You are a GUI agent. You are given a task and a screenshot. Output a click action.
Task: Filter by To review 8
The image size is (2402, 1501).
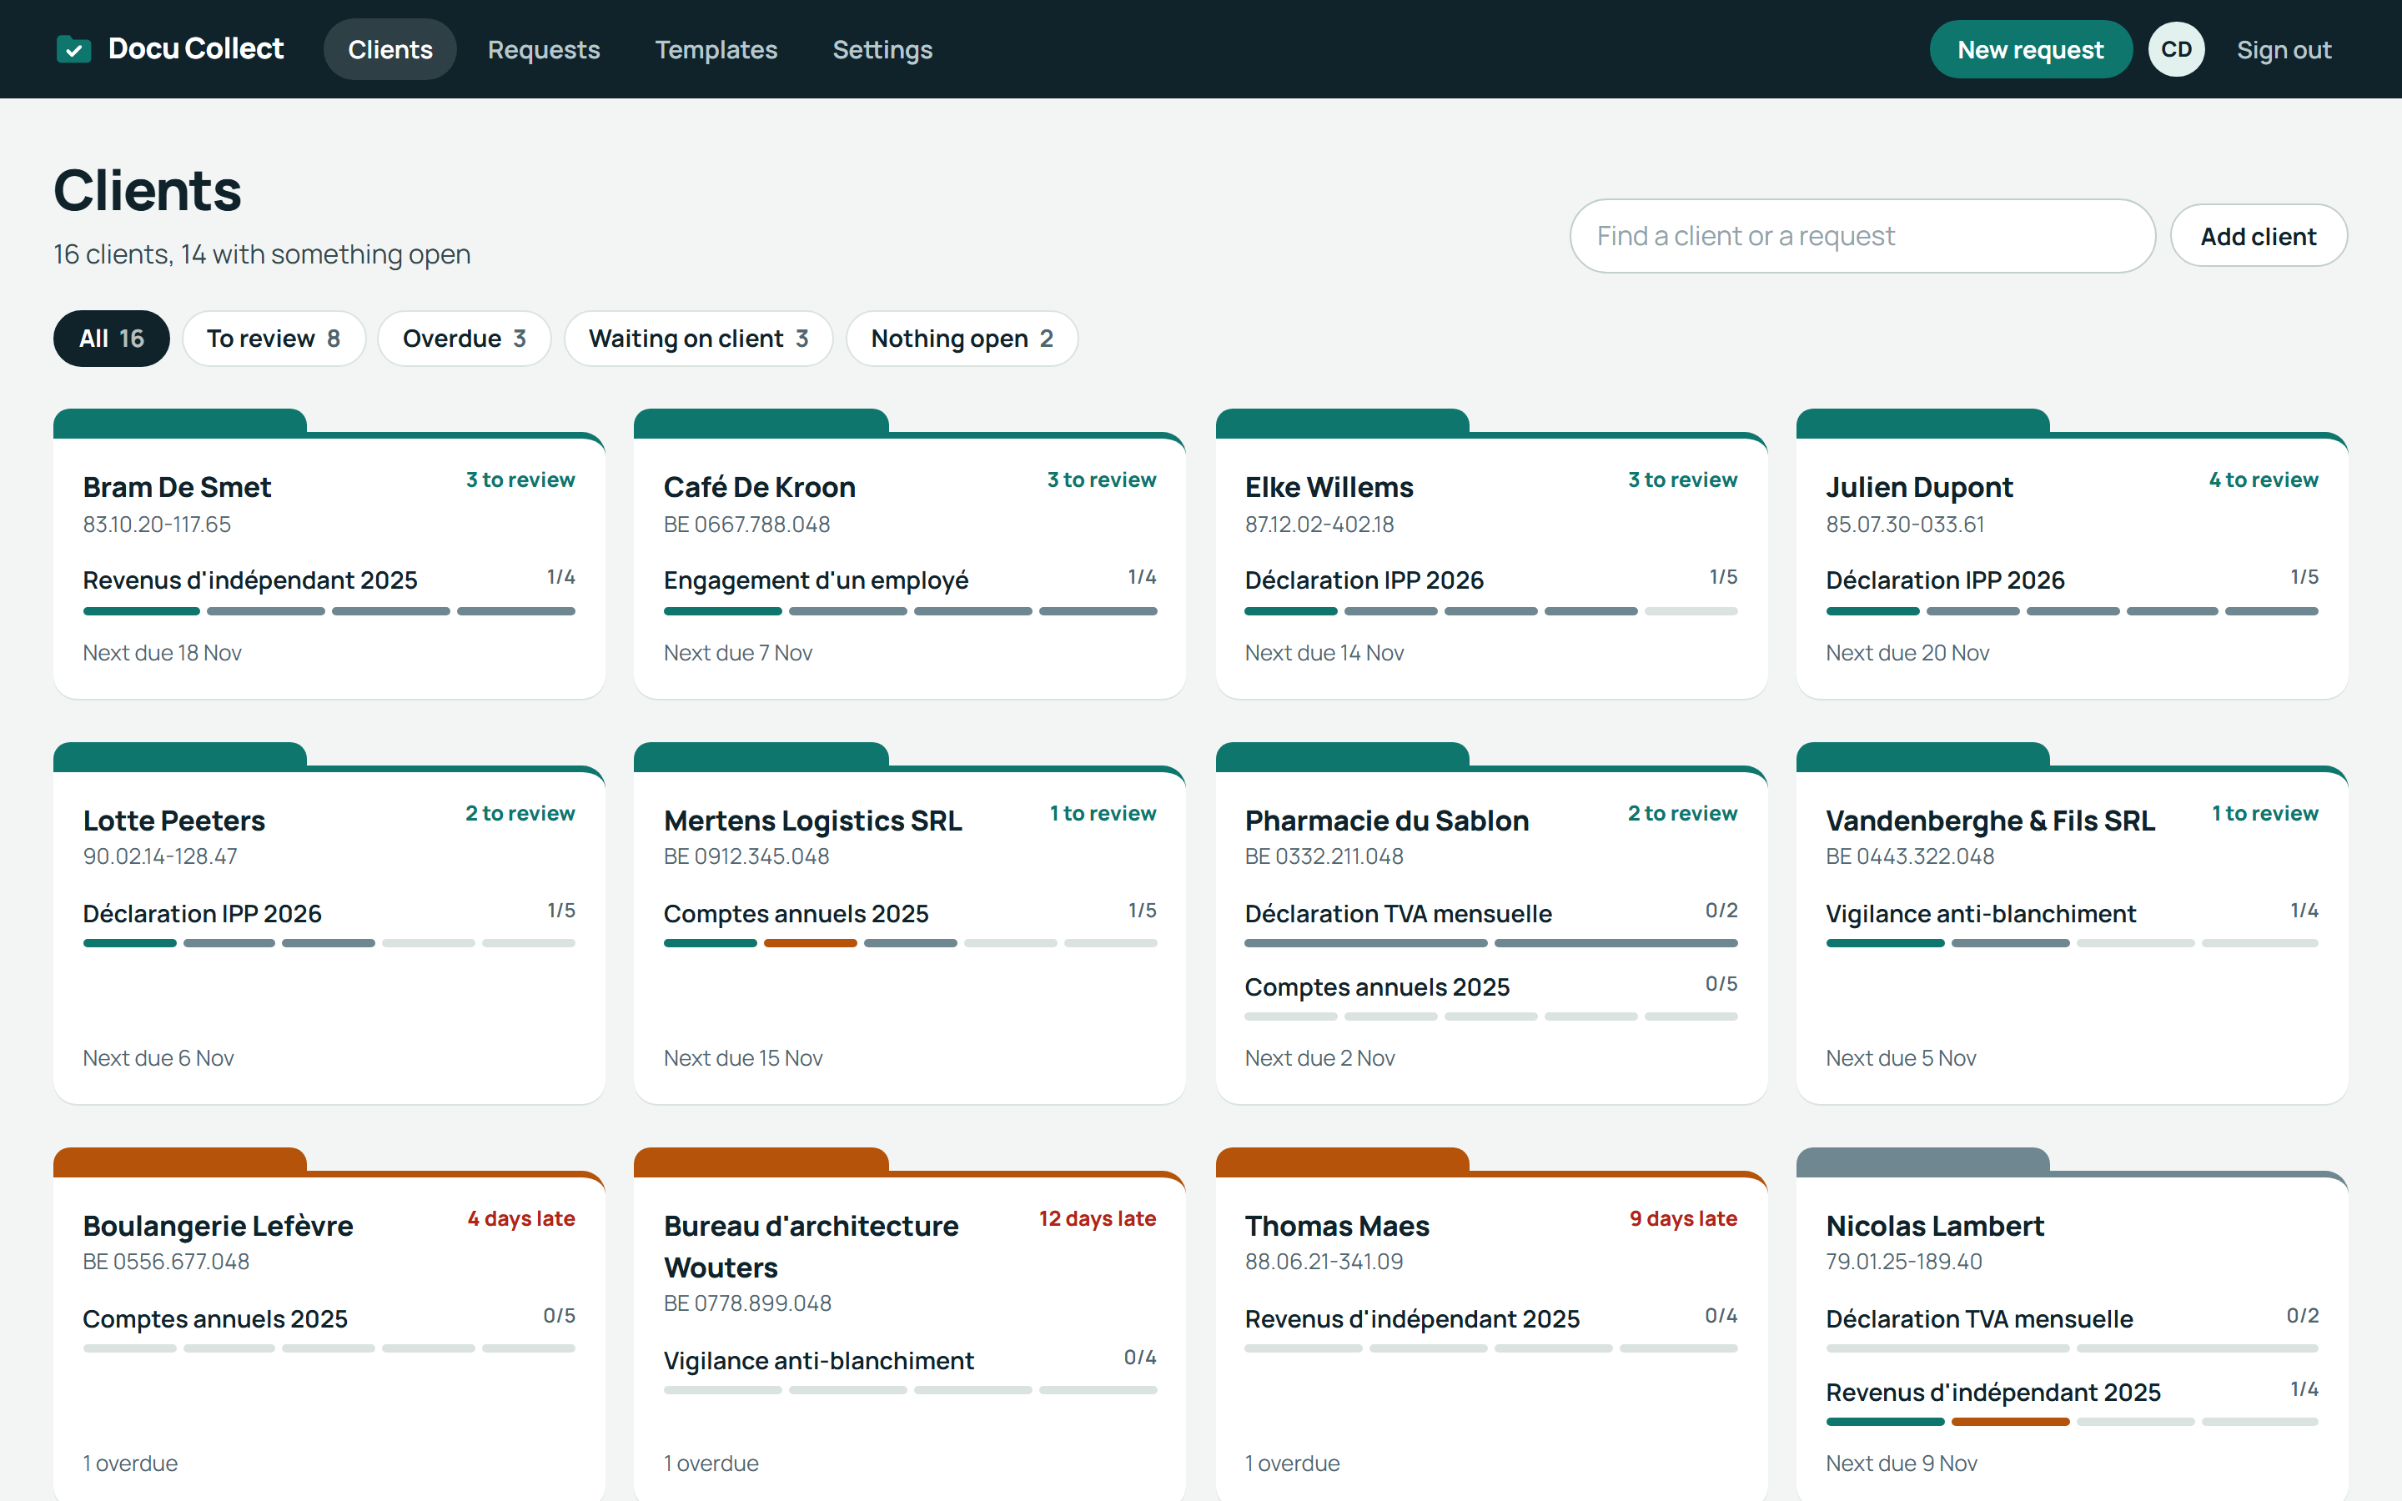[x=273, y=339]
